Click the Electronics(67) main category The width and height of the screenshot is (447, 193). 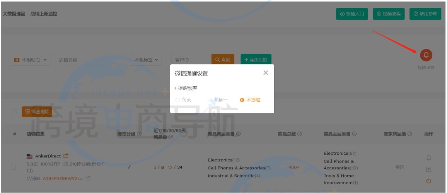340,154
